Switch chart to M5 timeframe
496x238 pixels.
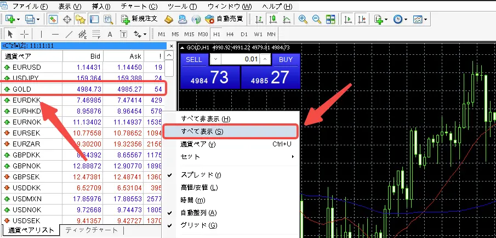click(175, 34)
